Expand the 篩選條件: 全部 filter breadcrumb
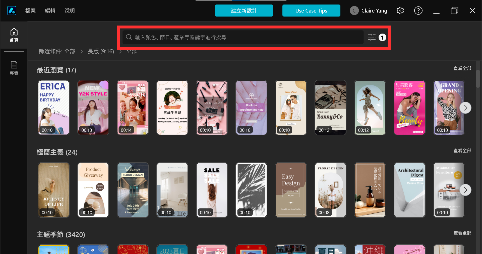Image resolution: width=482 pixels, height=254 pixels. (x=57, y=51)
